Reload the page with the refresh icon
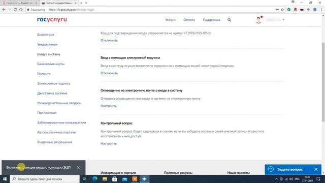The width and height of the screenshot is (325, 183). [x=15, y=10]
